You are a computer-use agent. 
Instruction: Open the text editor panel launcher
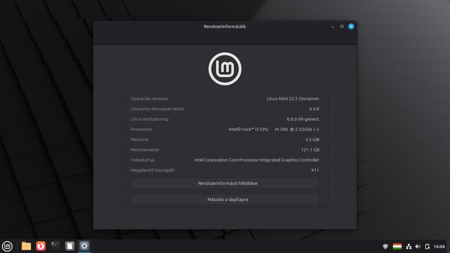click(x=70, y=246)
